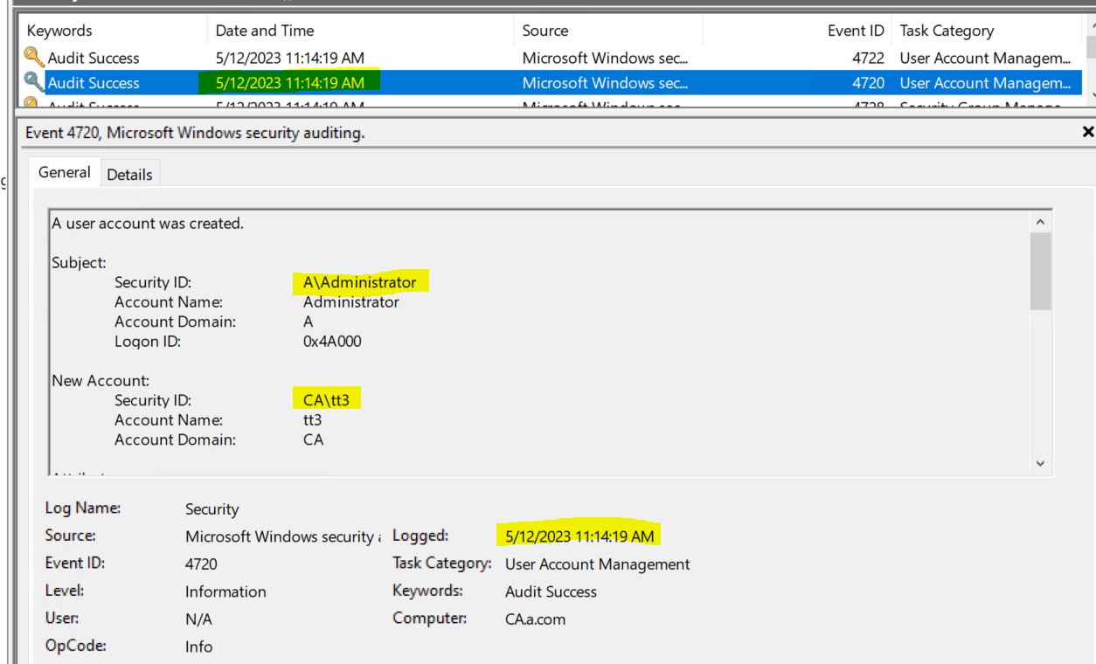Switch to the General tab
This screenshot has height=664, width=1096.
click(65, 172)
